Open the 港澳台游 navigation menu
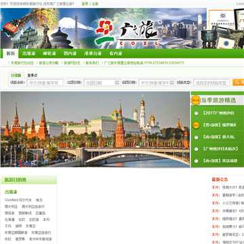The width and height of the screenshot is (244, 244). pyautogui.click(x=93, y=54)
